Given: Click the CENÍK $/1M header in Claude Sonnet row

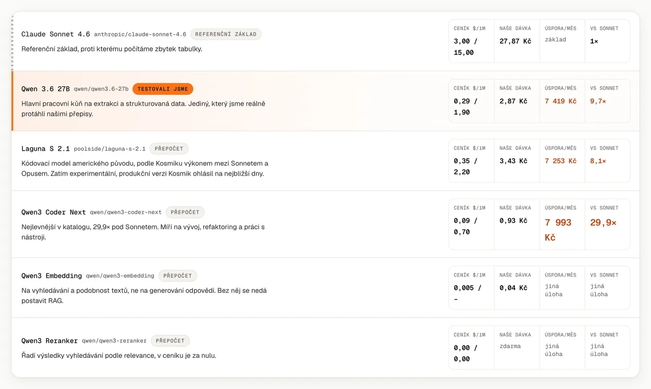Looking at the screenshot, I should click(470, 28).
